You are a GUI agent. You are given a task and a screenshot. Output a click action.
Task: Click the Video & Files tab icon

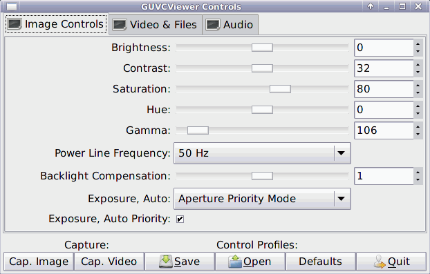[120, 25]
